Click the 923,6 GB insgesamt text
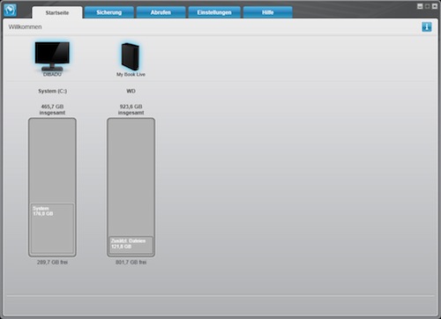Screen dimensions: 441x319 point(131,109)
